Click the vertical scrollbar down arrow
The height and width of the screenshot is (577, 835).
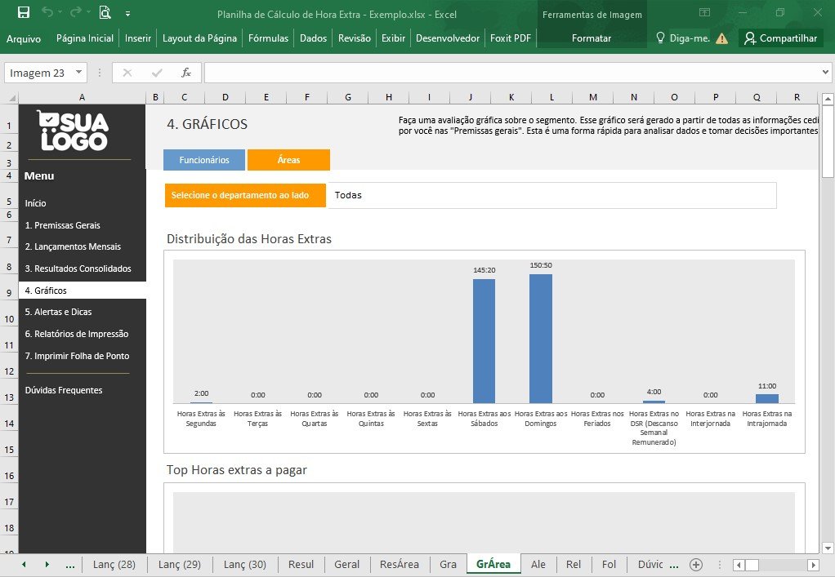click(x=828, y=548)
